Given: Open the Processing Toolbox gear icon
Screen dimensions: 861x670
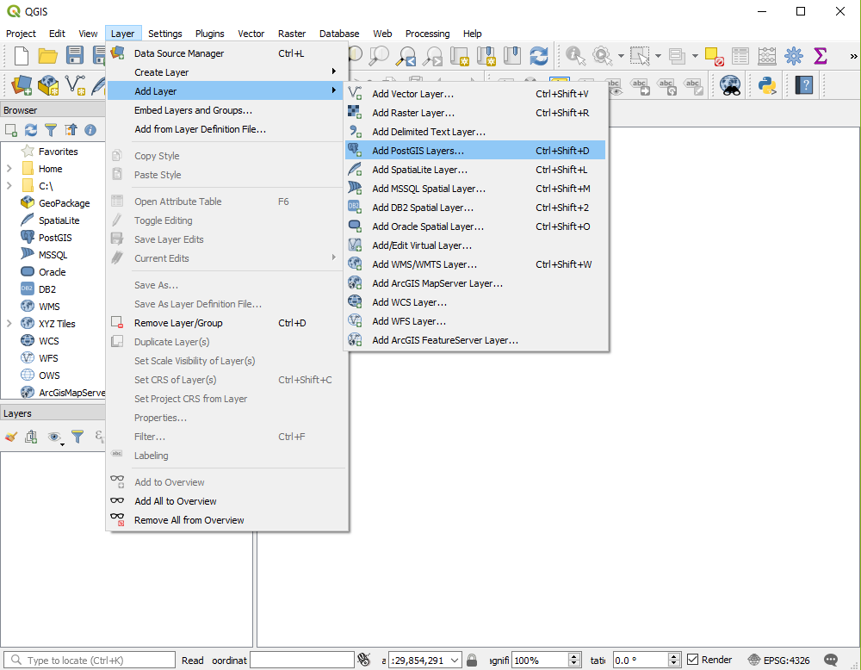Looking at the screenshot, I should point(794,55).
